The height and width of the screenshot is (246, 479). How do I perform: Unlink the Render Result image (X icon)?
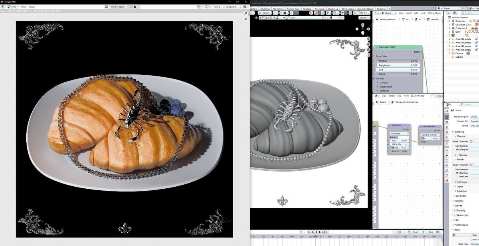pos(139,7)
